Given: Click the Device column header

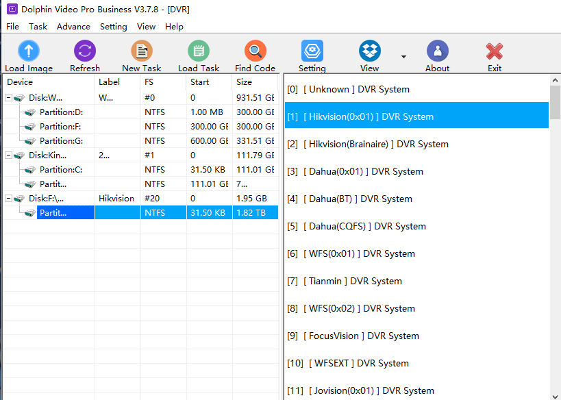Looking at the screenshot, I should tap(49, 82).
